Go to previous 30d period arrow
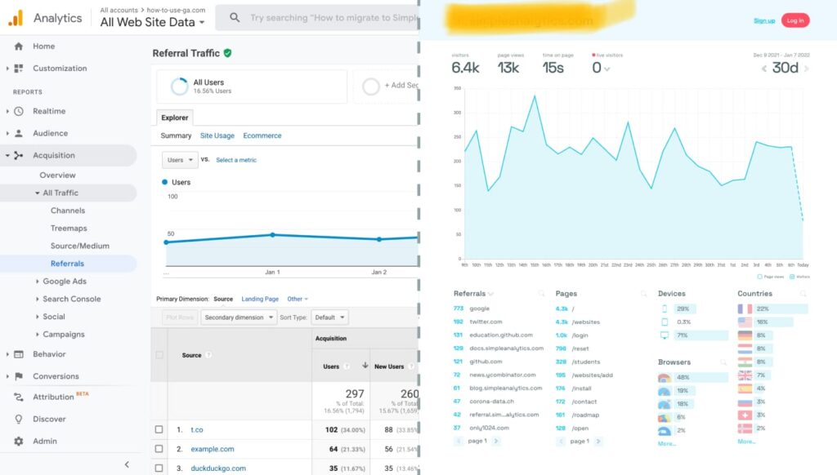837x475 pixels. point(764,69)
